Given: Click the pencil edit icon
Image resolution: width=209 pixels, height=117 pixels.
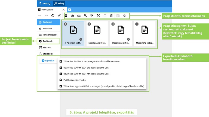Looking at the screenshot, I should (59, 16).
